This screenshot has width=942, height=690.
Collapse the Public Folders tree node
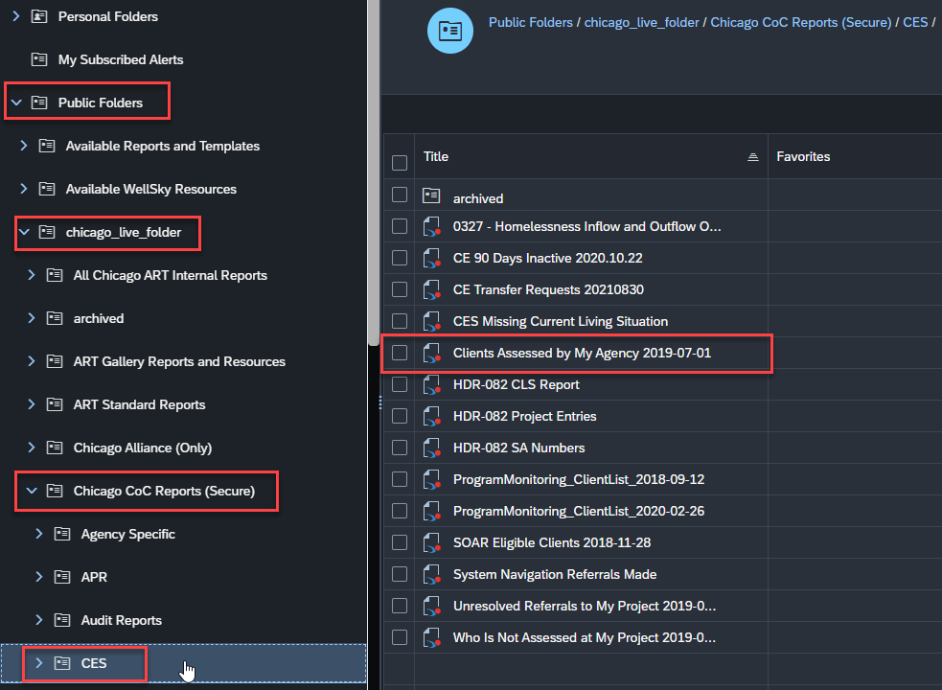(x=16, y=103)
